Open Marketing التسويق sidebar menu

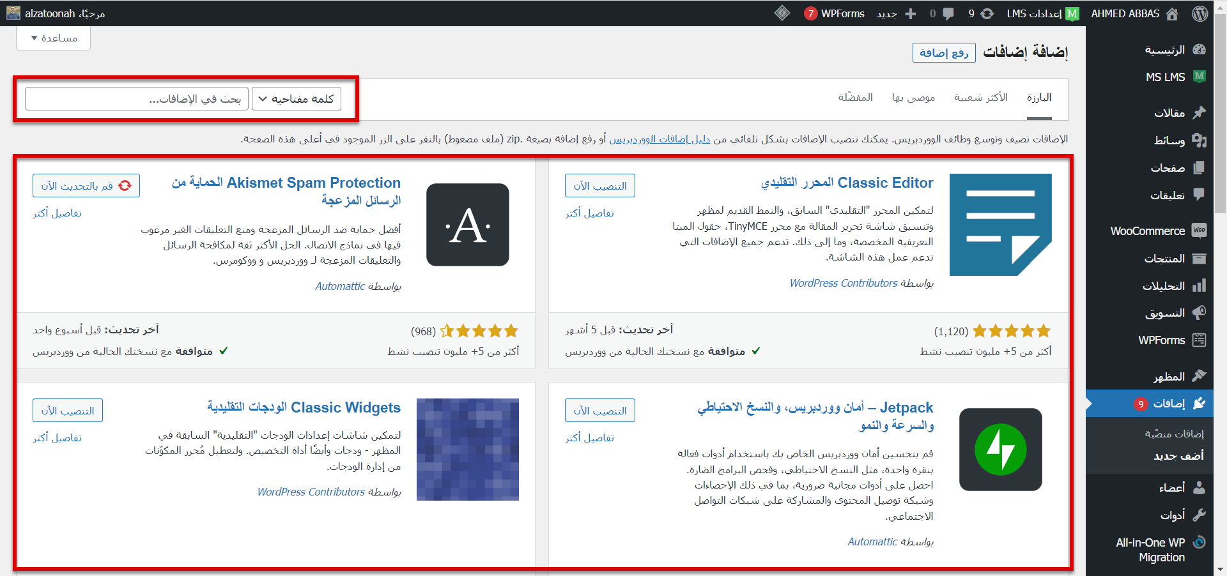pyautogui.click(x=1175, y=313)
